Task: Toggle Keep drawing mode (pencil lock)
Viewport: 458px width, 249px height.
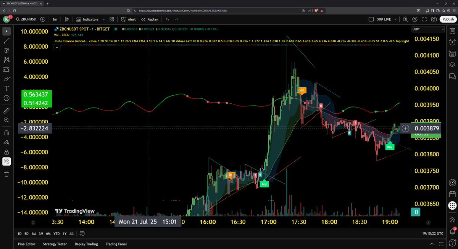Action: tap(6, 143)
